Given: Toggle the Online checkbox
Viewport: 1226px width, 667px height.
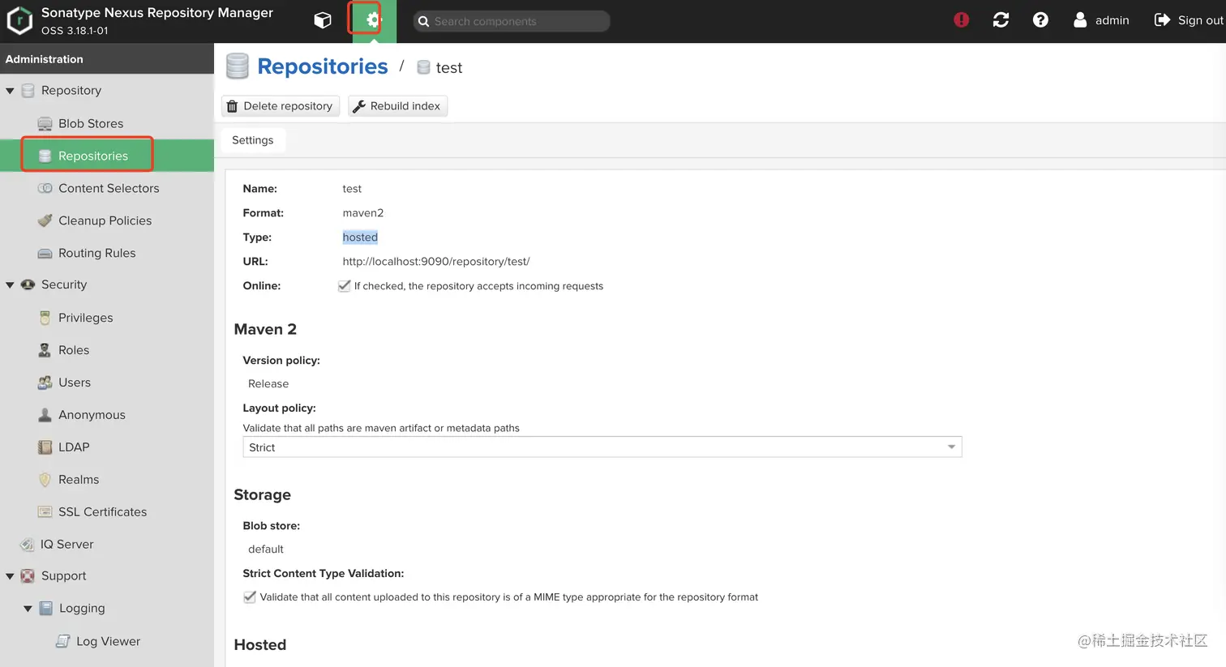Looking at the screenshot, I should click(x=344, y=286).
